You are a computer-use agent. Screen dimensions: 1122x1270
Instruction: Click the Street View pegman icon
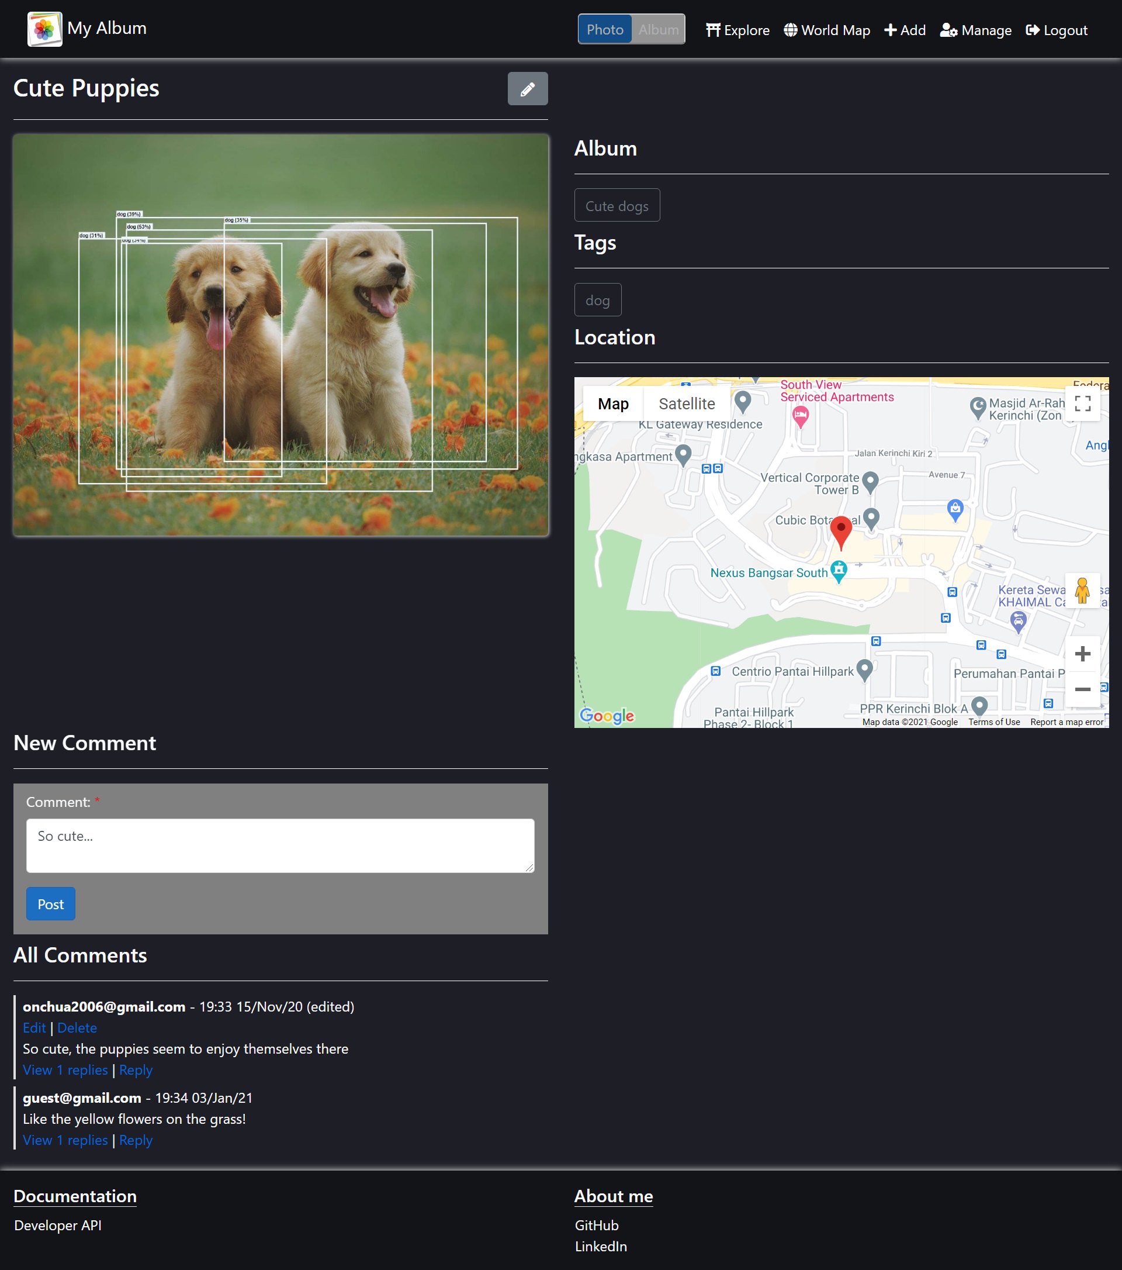tap(1082, 591)
